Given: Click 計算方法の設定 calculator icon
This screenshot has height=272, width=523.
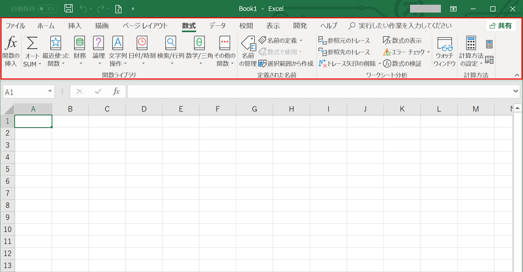Looking at the screenshot, I should [471, 43].
